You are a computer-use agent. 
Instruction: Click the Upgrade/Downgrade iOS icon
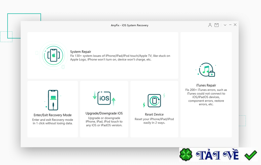(x=104, y=98)
